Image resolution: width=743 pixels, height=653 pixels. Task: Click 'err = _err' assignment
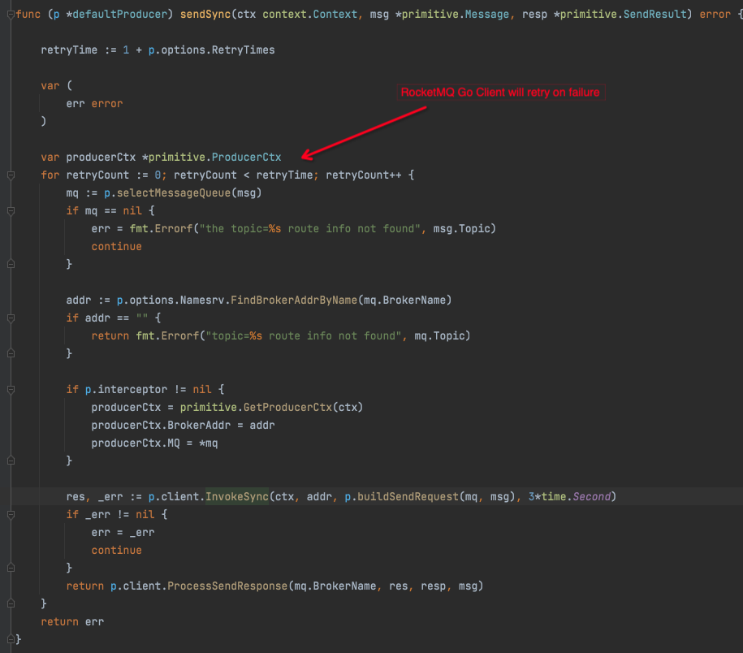123,533
